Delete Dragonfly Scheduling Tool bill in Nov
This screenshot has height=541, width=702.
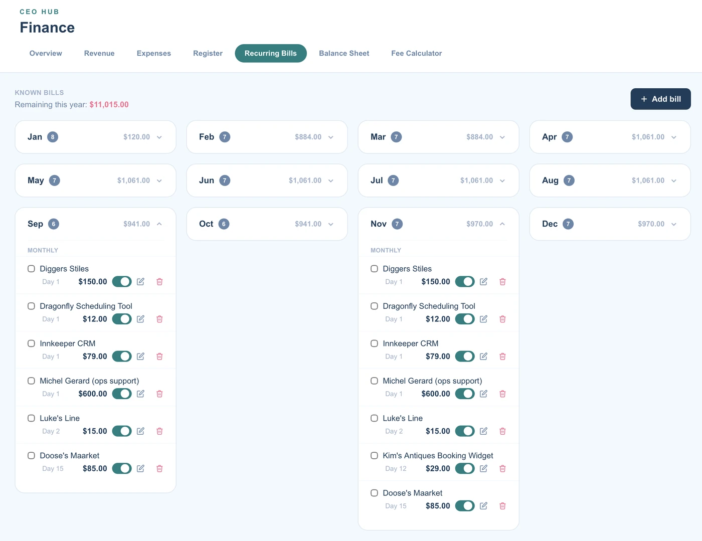coord(502,319)
